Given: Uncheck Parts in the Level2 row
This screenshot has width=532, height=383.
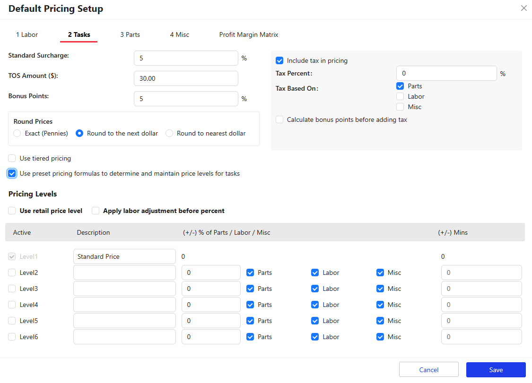Looking at the screenshot, I should coord(250,272).
